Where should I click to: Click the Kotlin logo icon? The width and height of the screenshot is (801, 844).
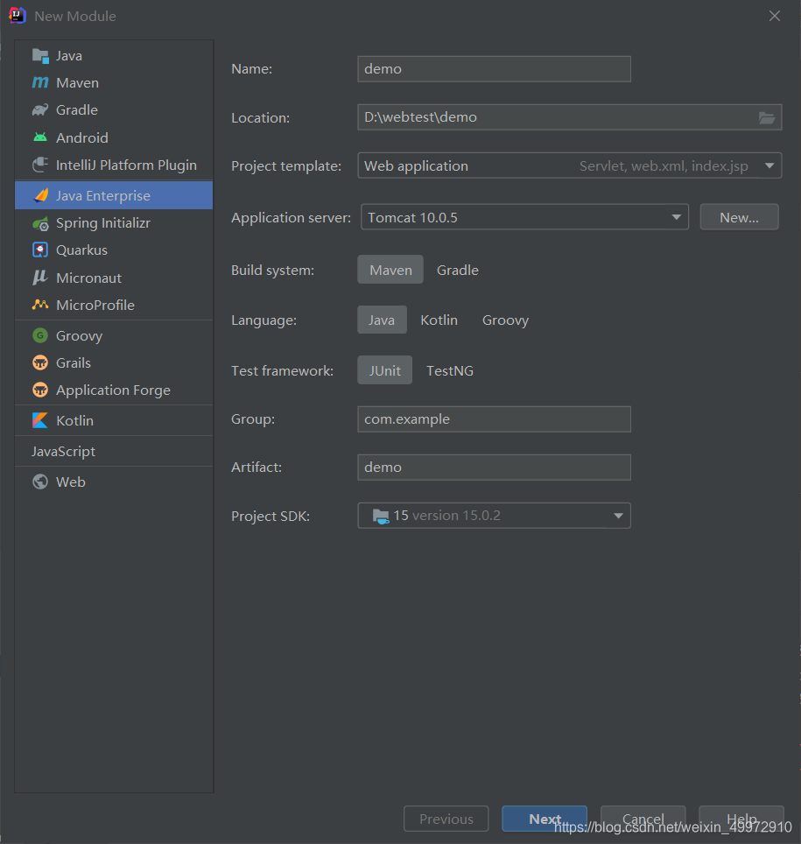[40, 420]
